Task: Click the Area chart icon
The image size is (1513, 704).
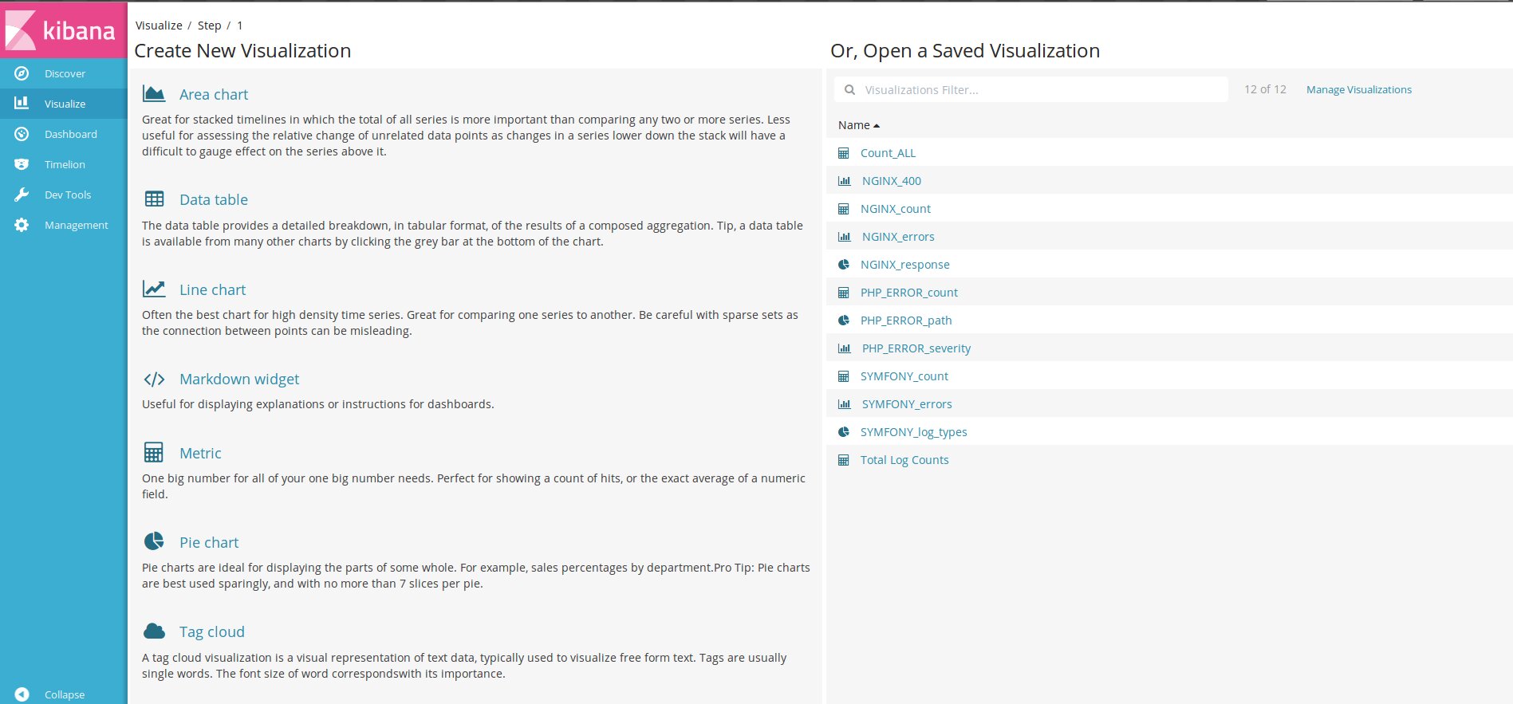Action: pyautogui.click(x=154, y=94)
